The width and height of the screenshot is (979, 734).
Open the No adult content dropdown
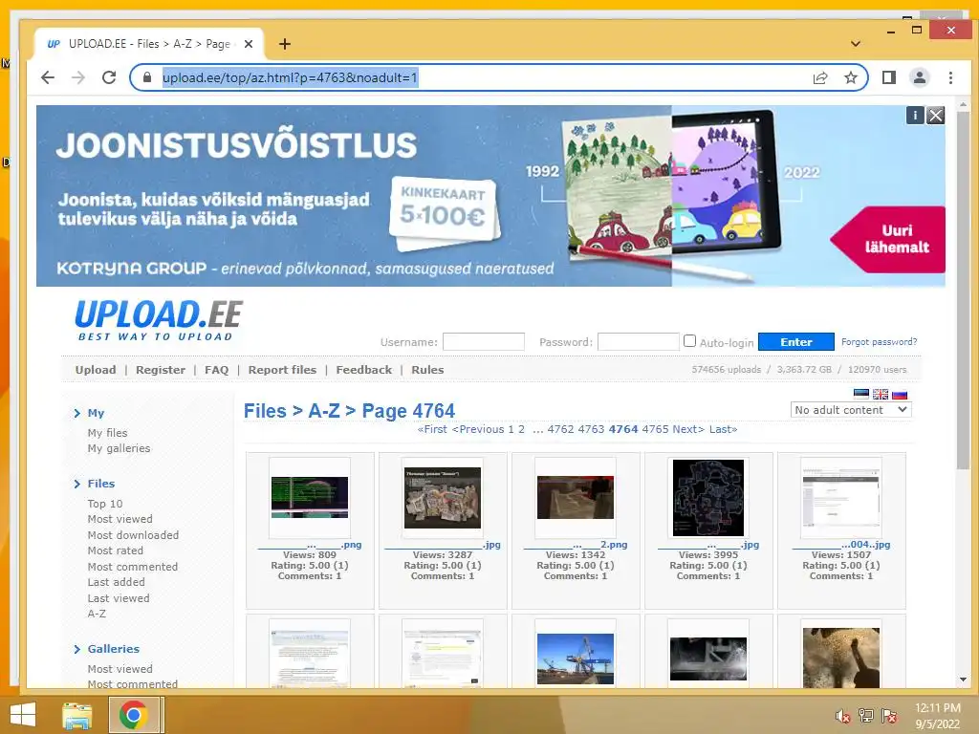click(850, 410)
